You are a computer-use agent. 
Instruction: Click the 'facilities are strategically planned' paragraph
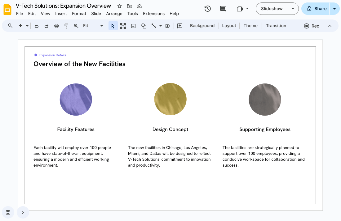(x=263, y=156)
